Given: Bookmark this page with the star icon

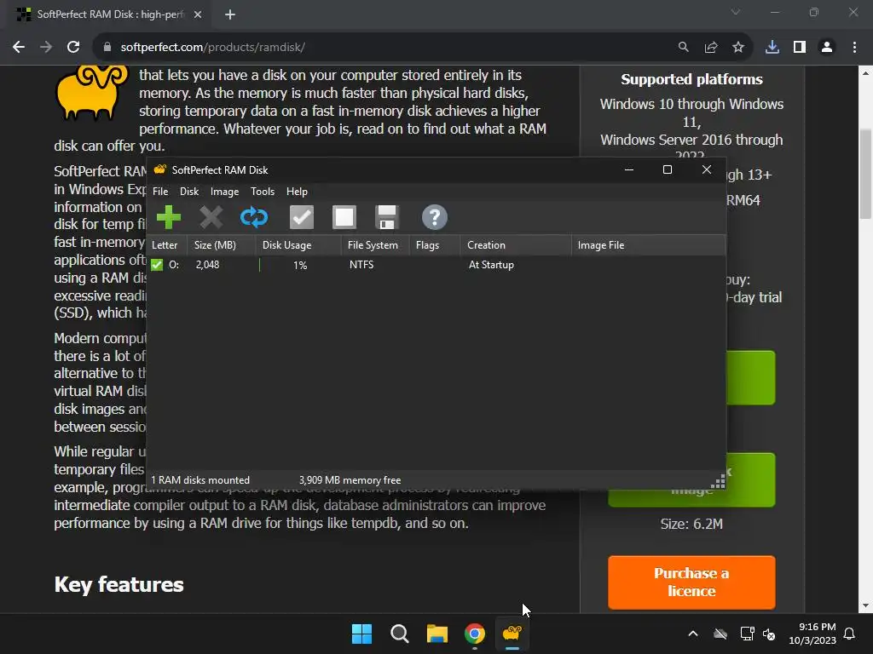Looking at the screenshot, I should [738, 48].
